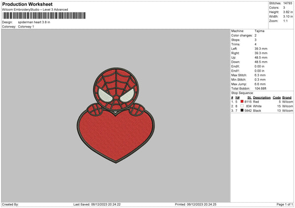Click the 'Code' column header
The width and height of the screenshot is (295, 208).
click(x=276, y=98)
